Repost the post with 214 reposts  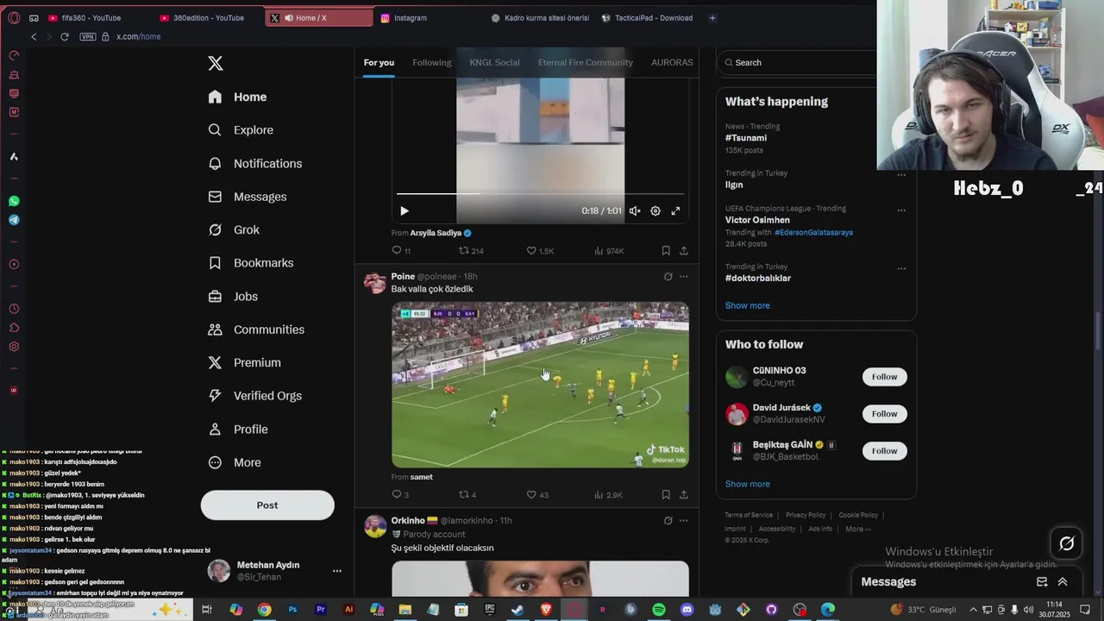pyautogui.click(x=471, y=251)
